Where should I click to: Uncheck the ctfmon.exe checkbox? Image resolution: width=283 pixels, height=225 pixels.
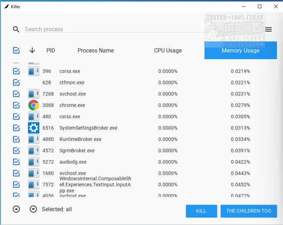click(x=16, y=83)
